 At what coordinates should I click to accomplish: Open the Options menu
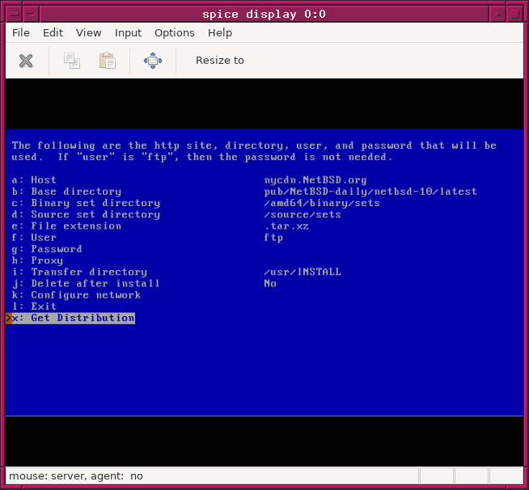174,33
